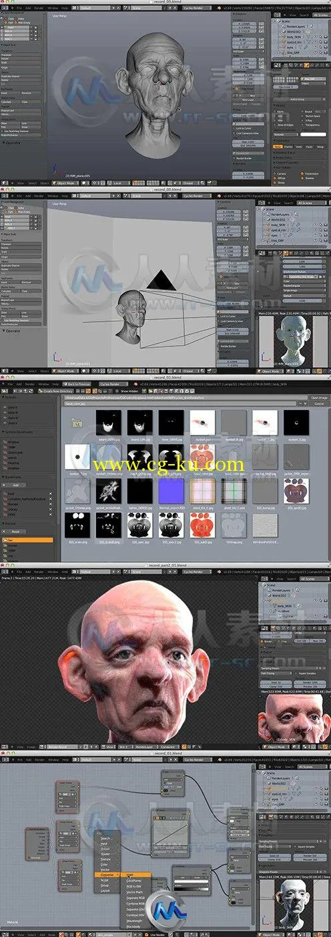The height and width of the screenshot is (937, 331).
Task: Click the Blender info editor icon in record_00.blend
Action: (x=6, y=9)
